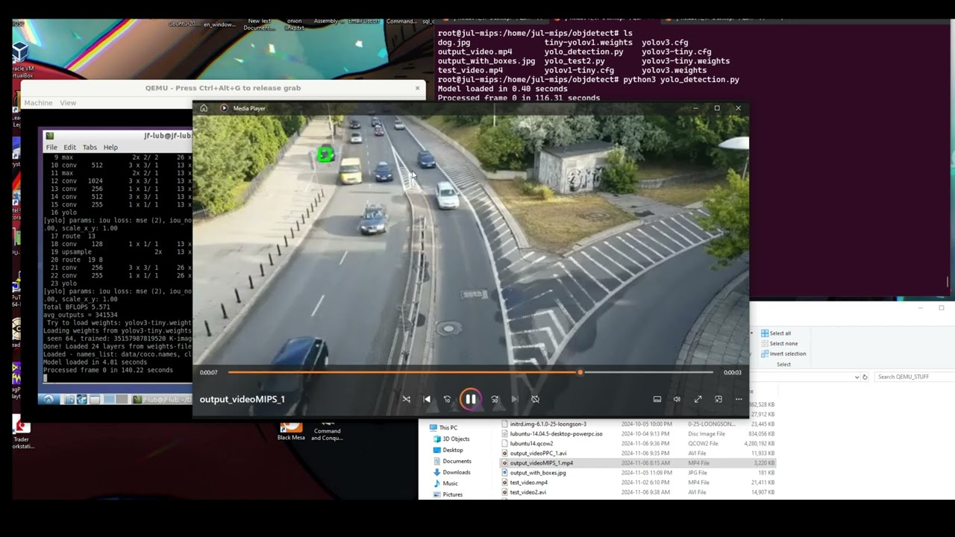The width and height of the screenshot is (955, 537).
Task: Refresh the File Explorer folder view
Action: (865, 377)
